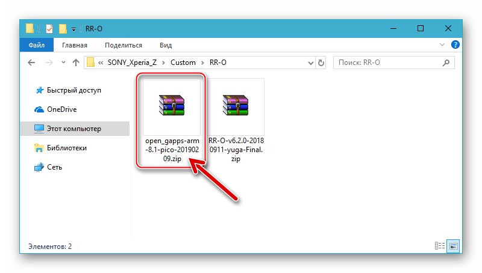Navigate to SONY_Xperia_Z in address bar

click(x=132, y=63)
